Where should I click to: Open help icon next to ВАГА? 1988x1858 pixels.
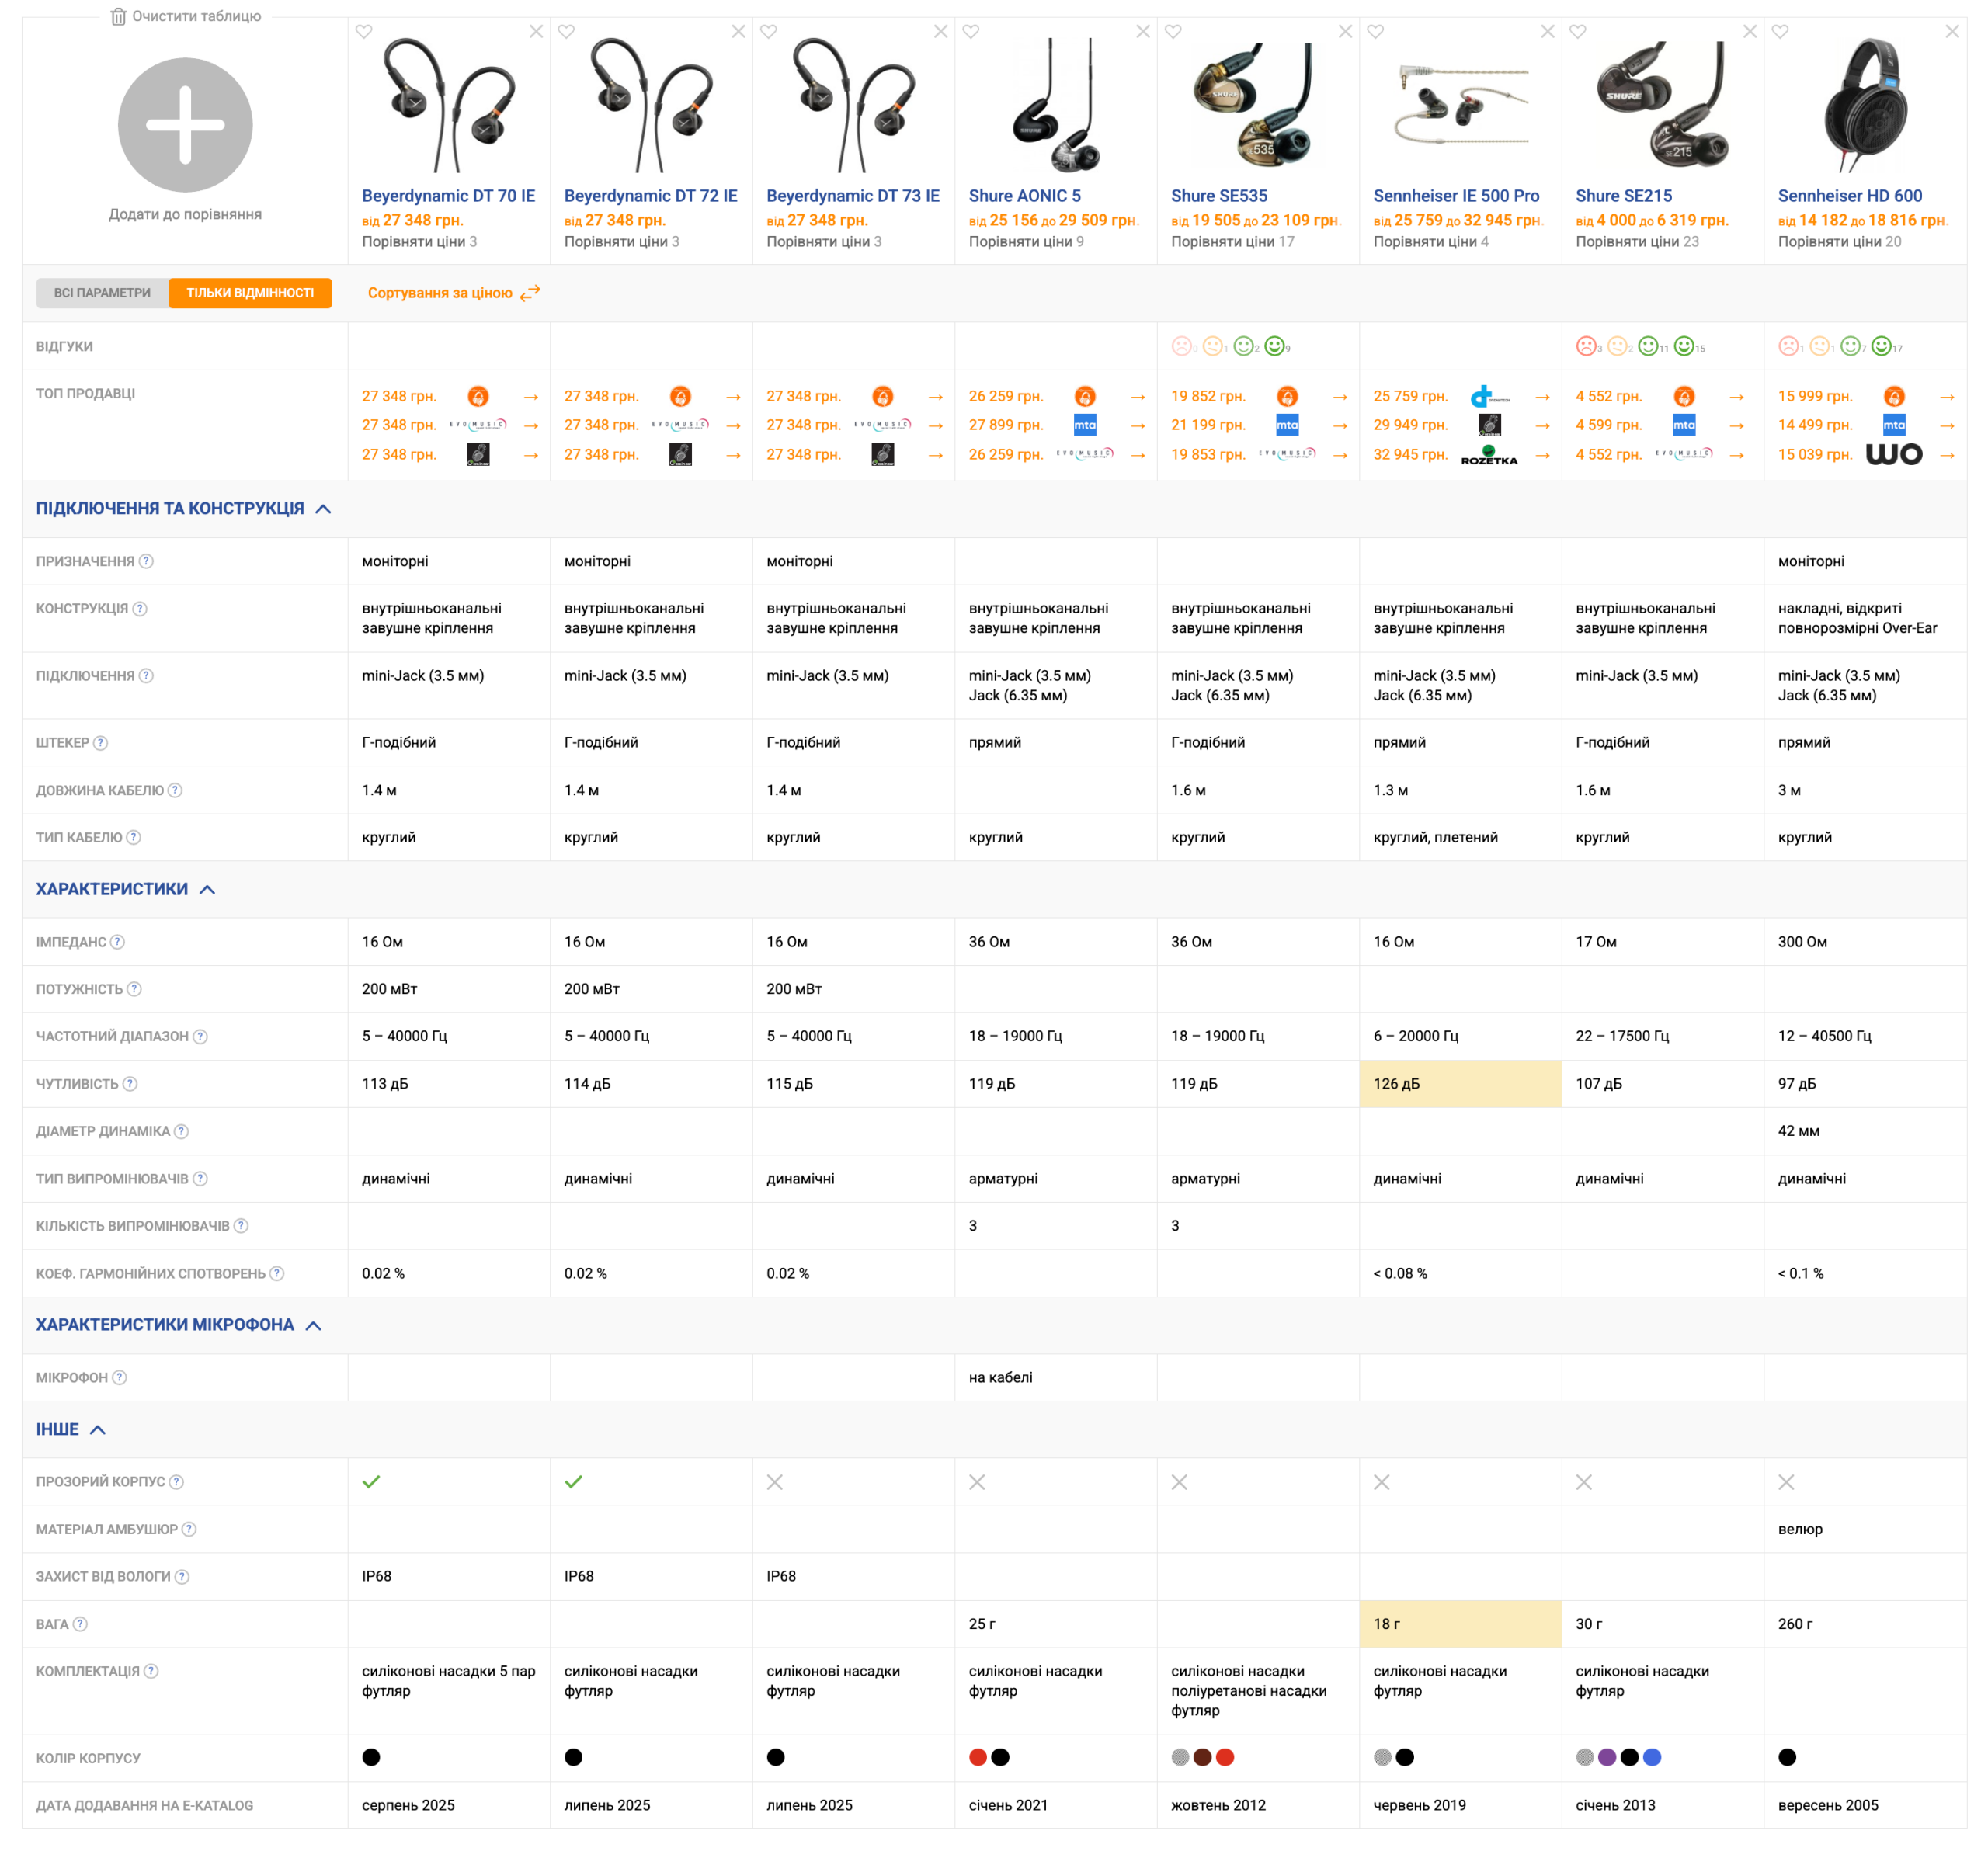(80, 1624)
